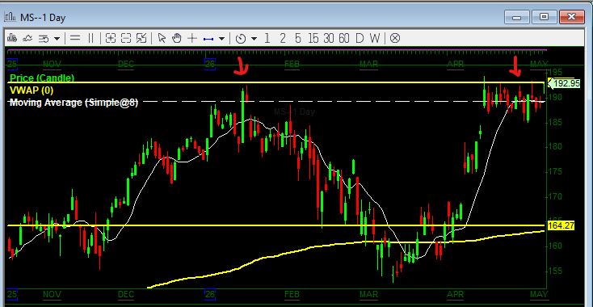Click the DEC label on bottom axis
This screenshot has height=307, width=593.
pos(125,294)
